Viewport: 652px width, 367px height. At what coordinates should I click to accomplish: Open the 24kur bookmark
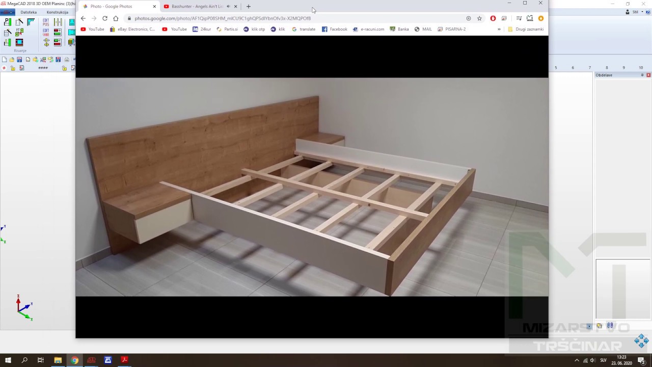tap(202, 30)
